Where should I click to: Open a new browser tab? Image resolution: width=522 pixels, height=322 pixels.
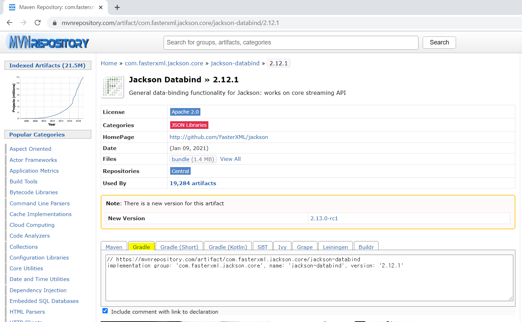tap(117, 7)
